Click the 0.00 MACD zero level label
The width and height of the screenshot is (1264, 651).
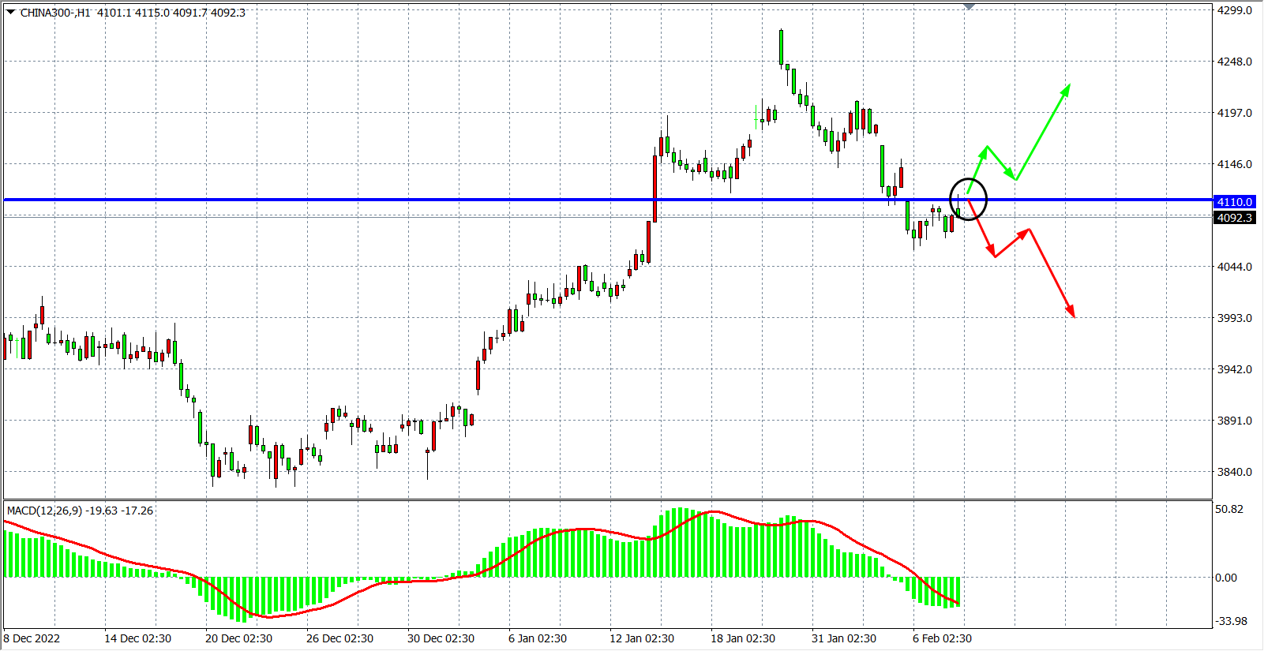tap(1225, 578)
